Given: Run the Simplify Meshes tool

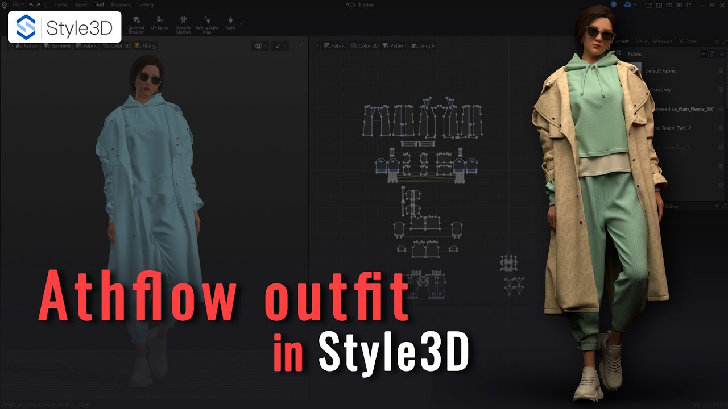Looking at the screenshot, I should [183, 26].
